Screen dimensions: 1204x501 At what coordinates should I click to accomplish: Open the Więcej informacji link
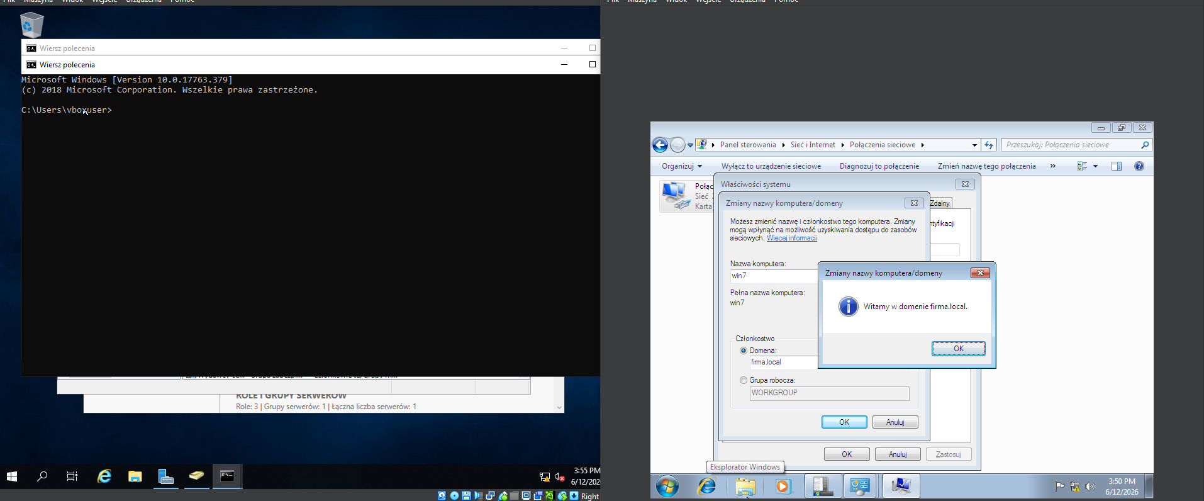tap(791, 239)
